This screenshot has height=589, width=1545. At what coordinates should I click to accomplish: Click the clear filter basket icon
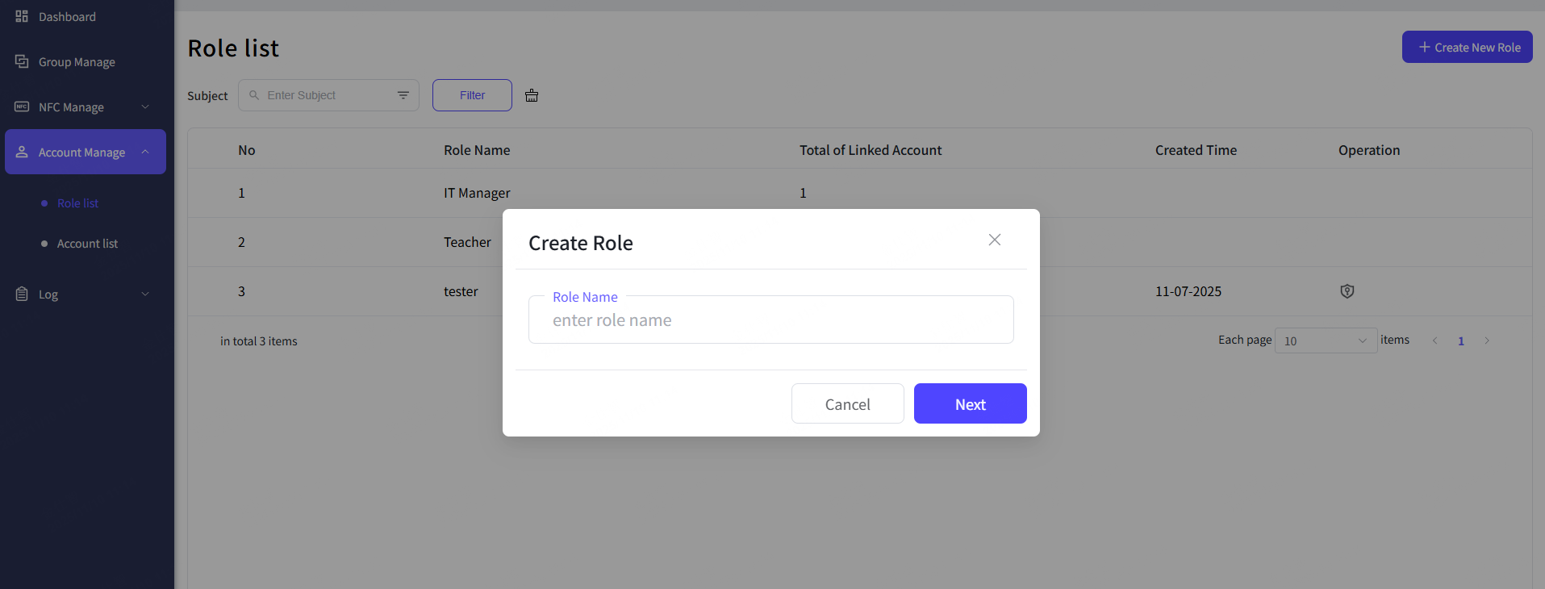[532, 95]
